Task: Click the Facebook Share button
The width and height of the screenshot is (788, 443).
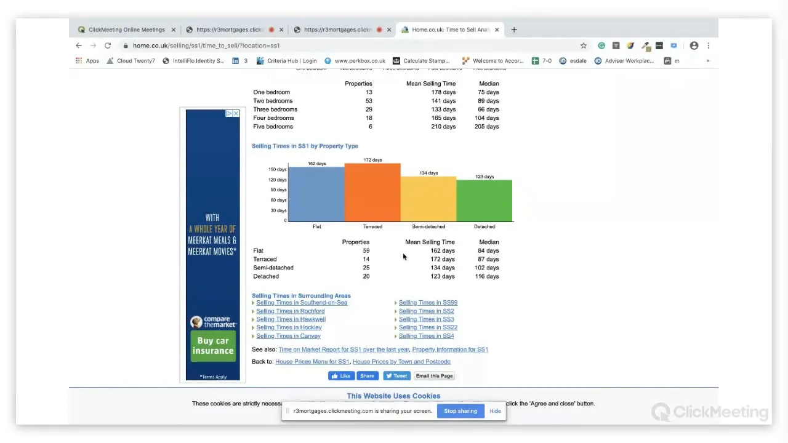Action: click(367, 376)
